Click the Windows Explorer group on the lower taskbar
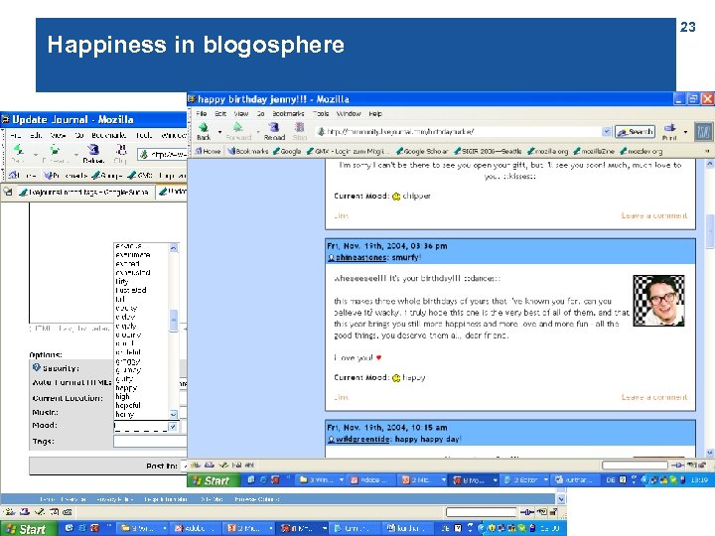Image resolution: width=715 pixels, height=536 pixels. [x=144, y=528]
